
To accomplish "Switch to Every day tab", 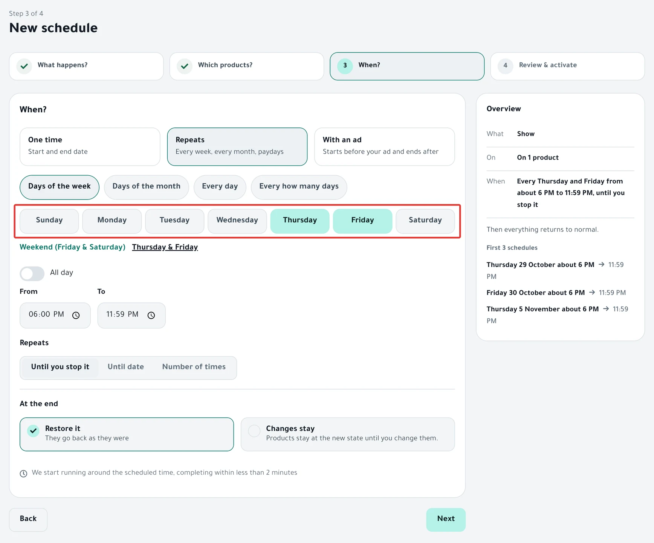I will [x=220, y=187].
